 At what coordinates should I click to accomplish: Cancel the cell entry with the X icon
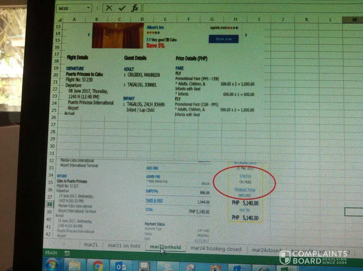pyautogui.click(x=109, y=8)
